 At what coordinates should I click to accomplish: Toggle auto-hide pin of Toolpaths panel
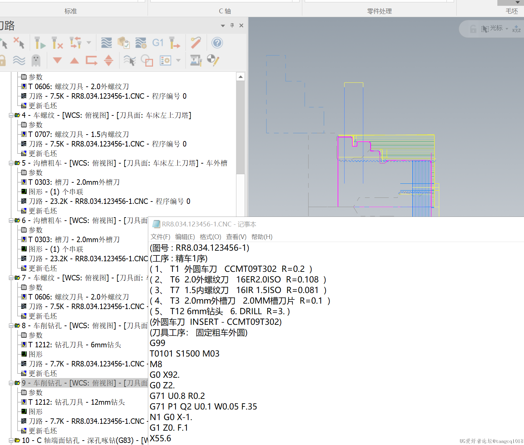[x=232, y=25]
